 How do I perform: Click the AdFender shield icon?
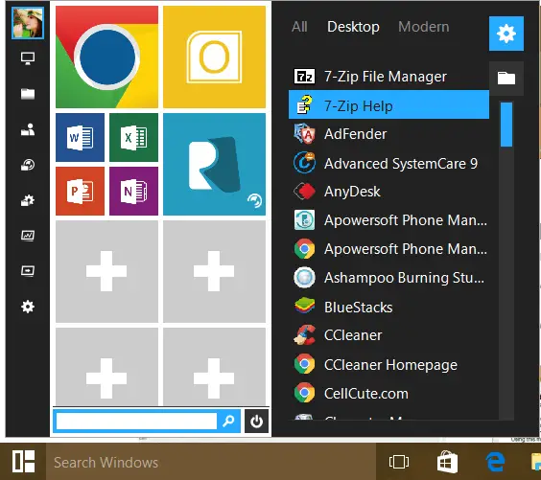[x=304, y=134]
